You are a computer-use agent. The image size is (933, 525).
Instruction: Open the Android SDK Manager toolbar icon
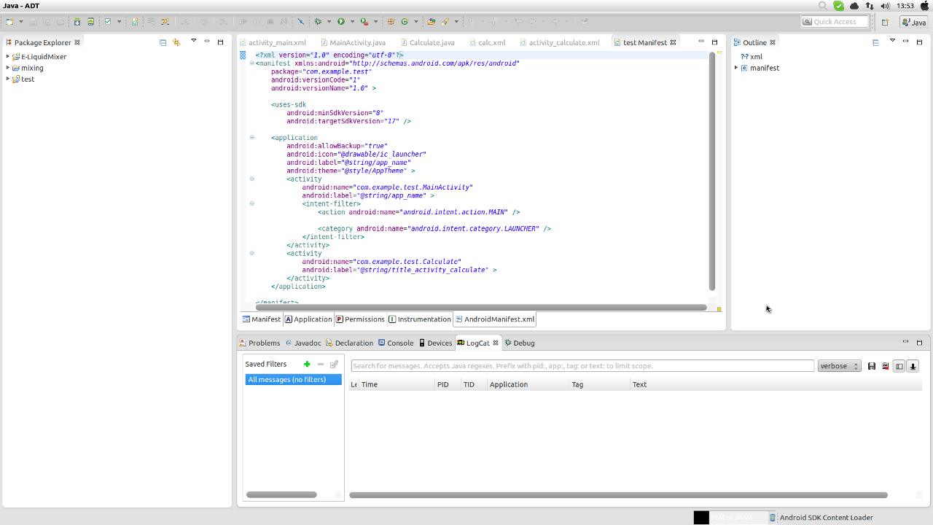pos(77,22)
